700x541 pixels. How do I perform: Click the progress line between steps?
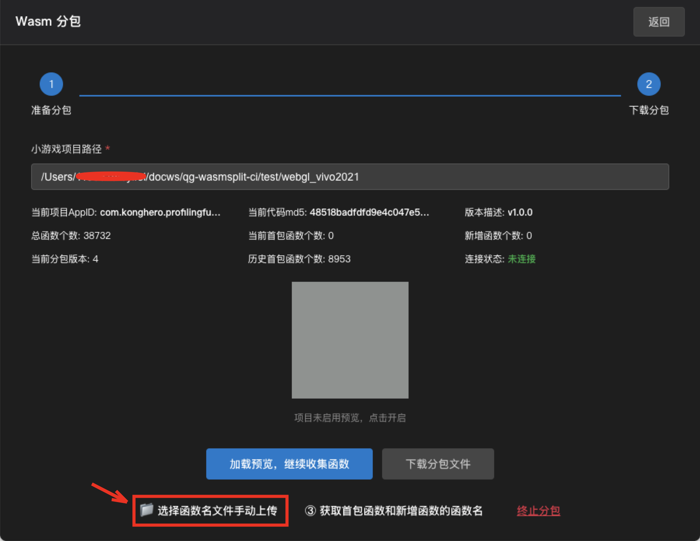click(x=349, y=95)
